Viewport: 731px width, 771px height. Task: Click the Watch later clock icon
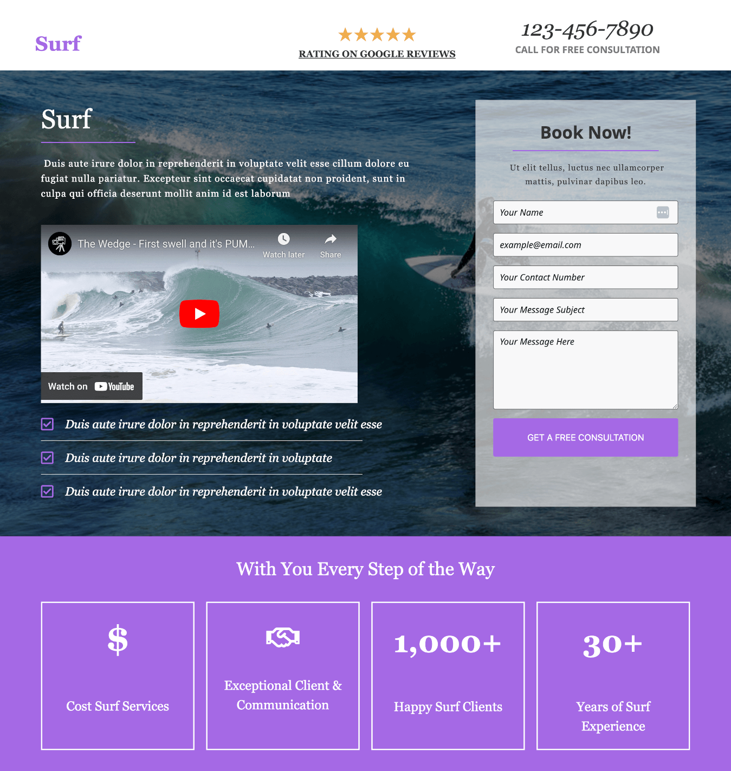(284, 239)
